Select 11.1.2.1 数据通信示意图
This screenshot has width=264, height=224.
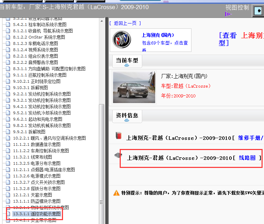(x=37, y=144)
